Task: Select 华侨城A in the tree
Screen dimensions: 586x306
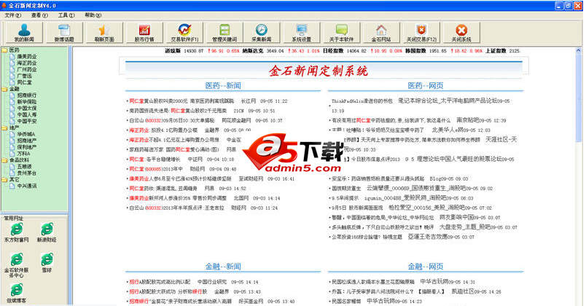Action: pos(26,134)
